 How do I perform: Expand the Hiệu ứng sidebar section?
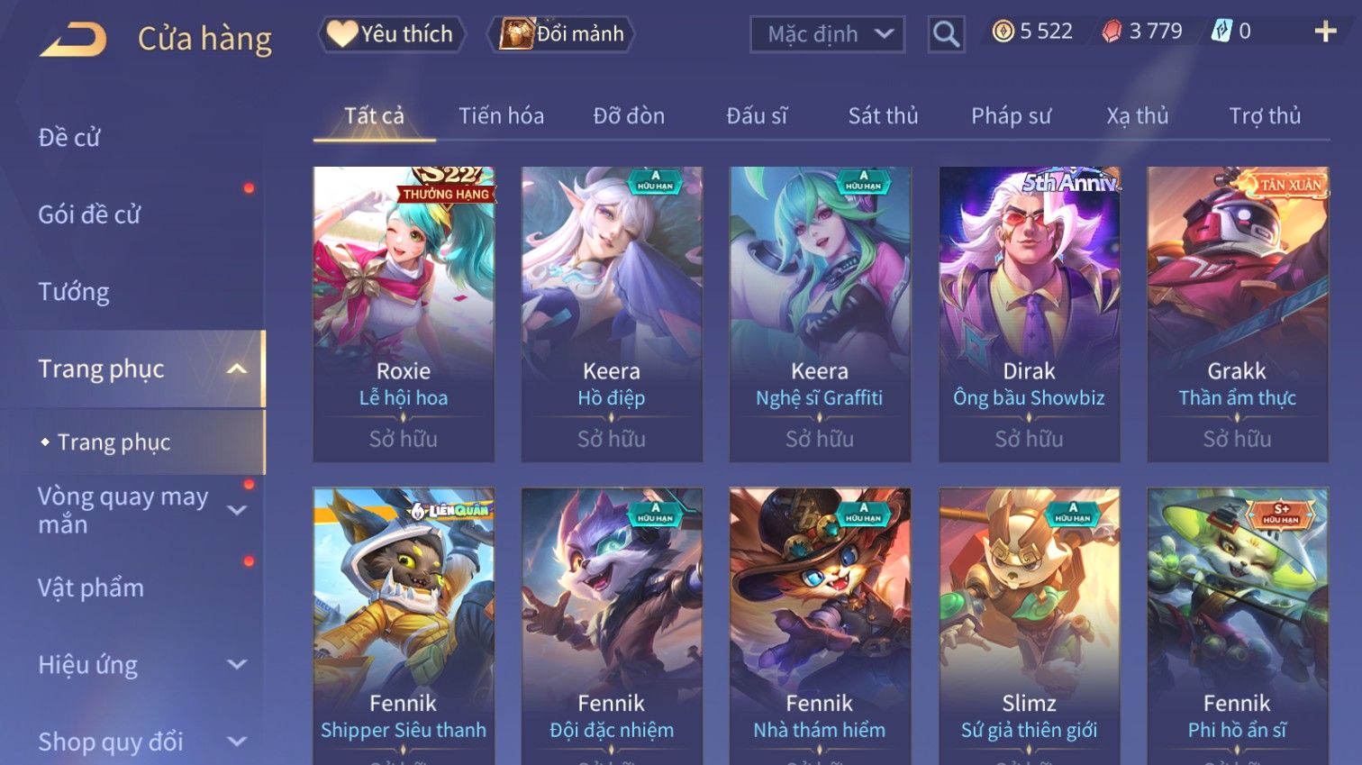pos(237,665)
